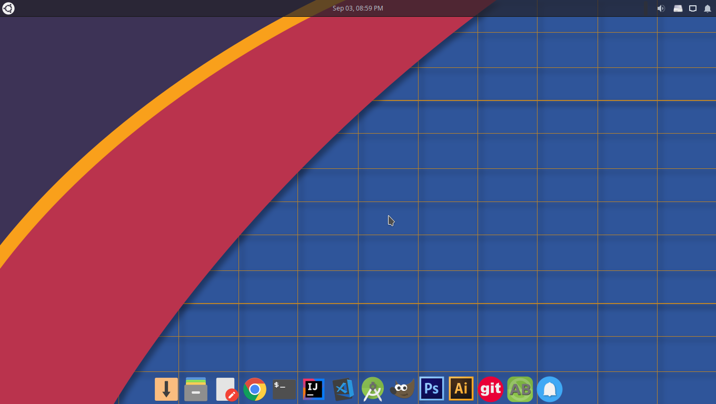Launch Android Studio from the dock

tap(373, 389)
